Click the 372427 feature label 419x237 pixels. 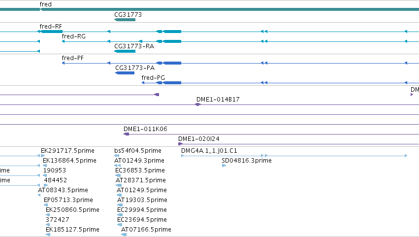pyautogui.click(x=58, y=220)
